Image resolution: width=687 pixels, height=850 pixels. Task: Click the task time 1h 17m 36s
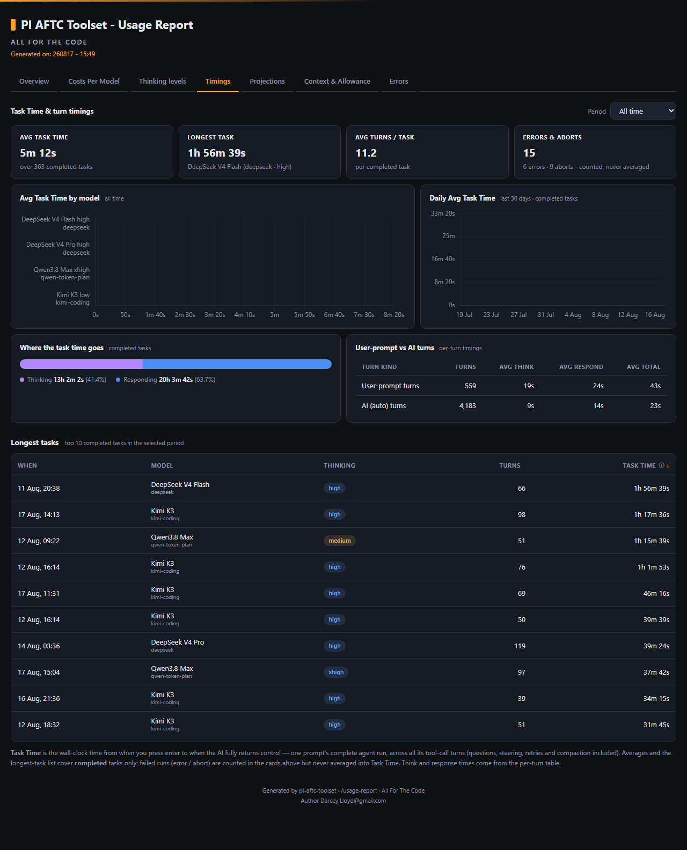[652, 515]
